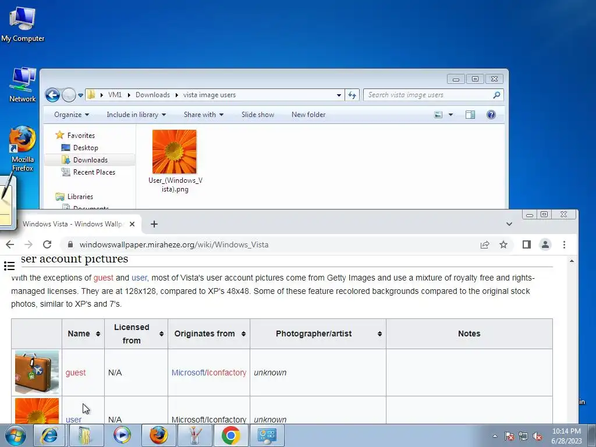Bookmark this page with the star
This screenshot has height=447, width=596.
[503, 244]
